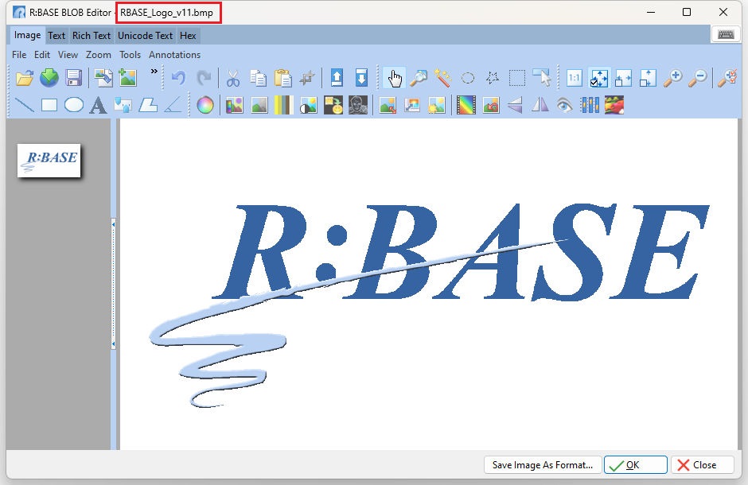Screen dimensions: 748x485
Task: Select the arrow pointer select tool
Action: pos(542,78)
